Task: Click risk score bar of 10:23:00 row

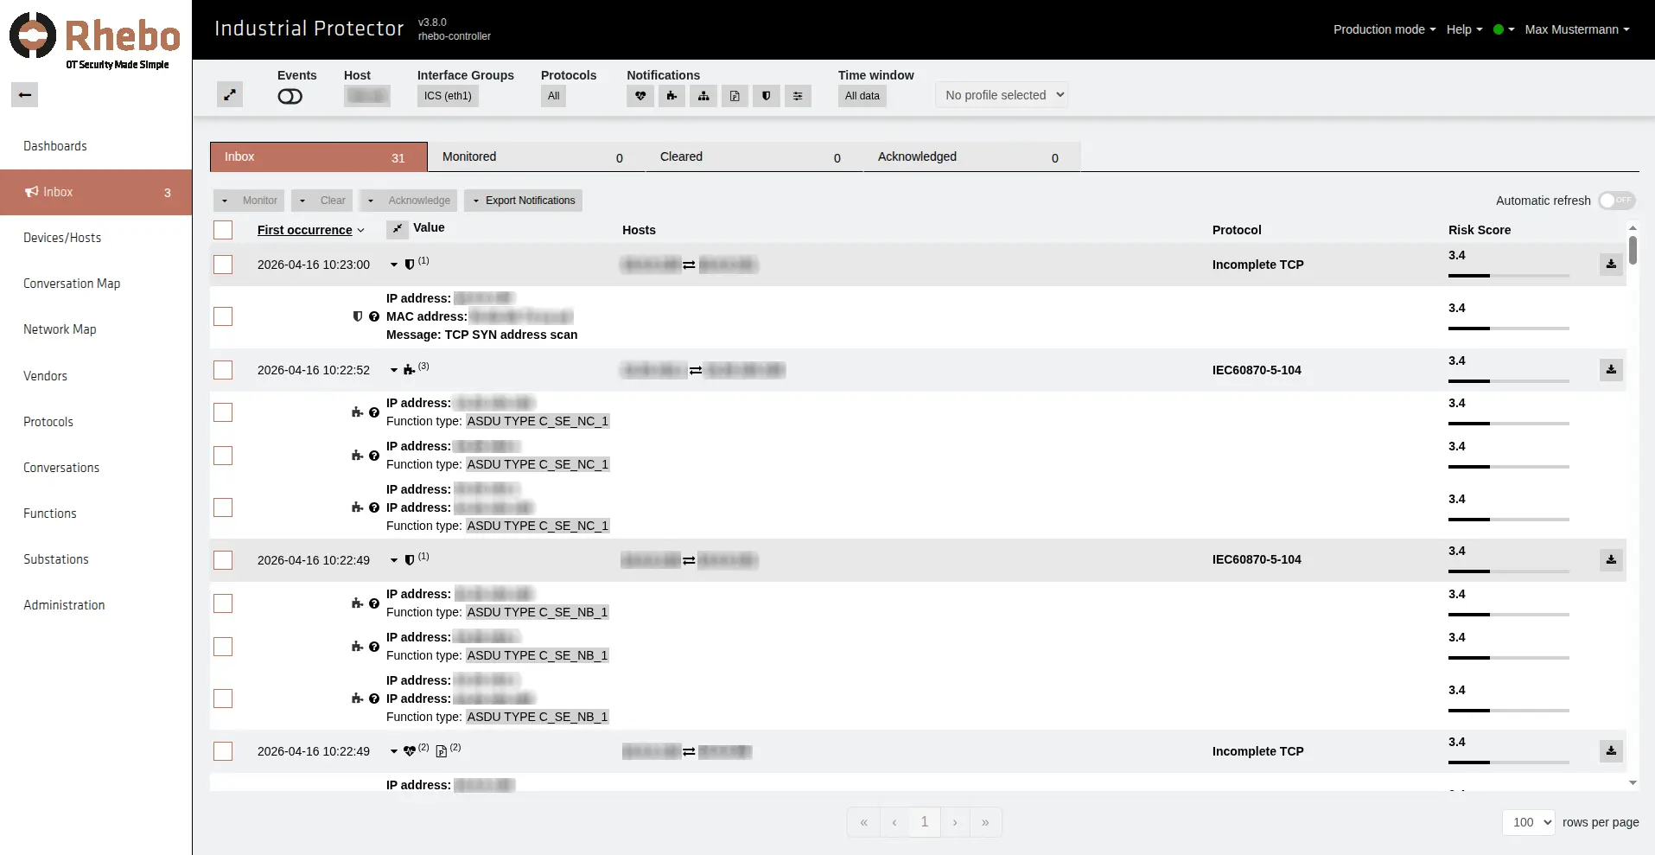Action: pos(1509,276)
